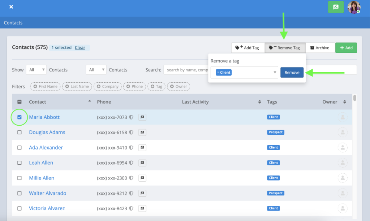Click shield icon beside Douglas Adams' phone
This screenshot has height=221, width=370.
tap(131, 132)
